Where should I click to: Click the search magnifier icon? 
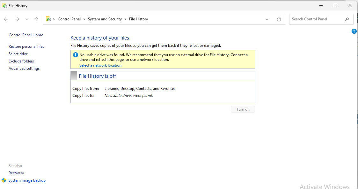(x=347, y=19)
